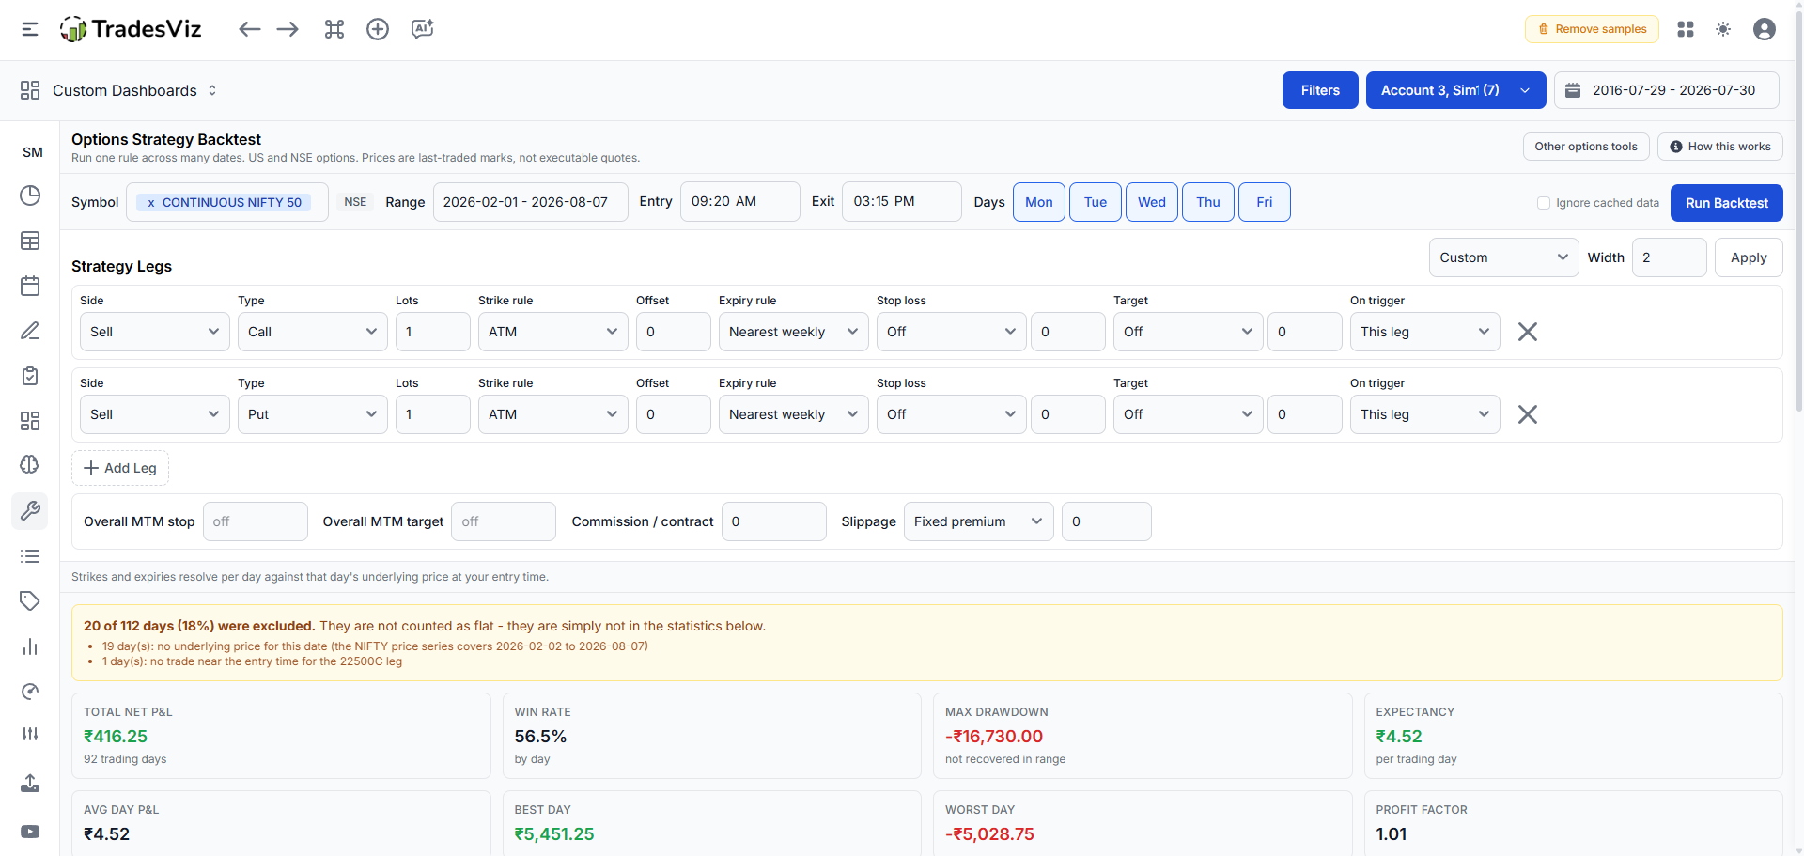Screen dimensions: 1804x856
Task: Open the AI chat assistant icon
Action: pyautogui.click(x=423, y=29)
